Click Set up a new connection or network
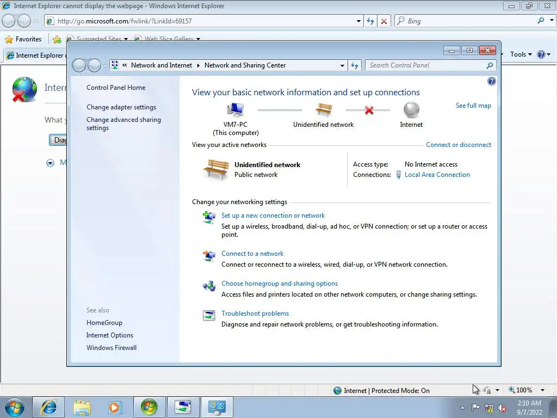Screen dimensions: 557x418 pyautogui.click(x=273, y=216)
